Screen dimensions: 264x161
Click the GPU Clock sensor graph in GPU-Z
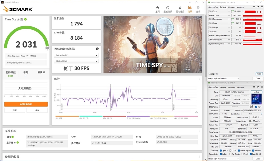click(x=252, y=11)
